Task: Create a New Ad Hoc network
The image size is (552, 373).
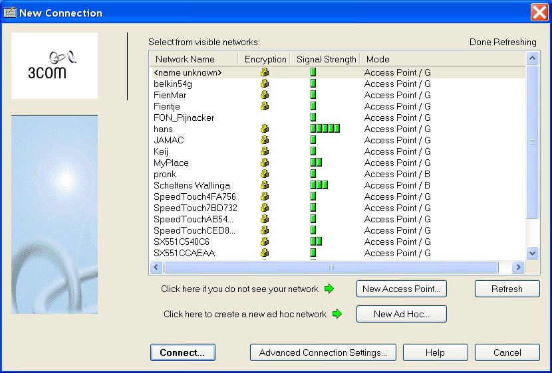Action: [401, 314]
